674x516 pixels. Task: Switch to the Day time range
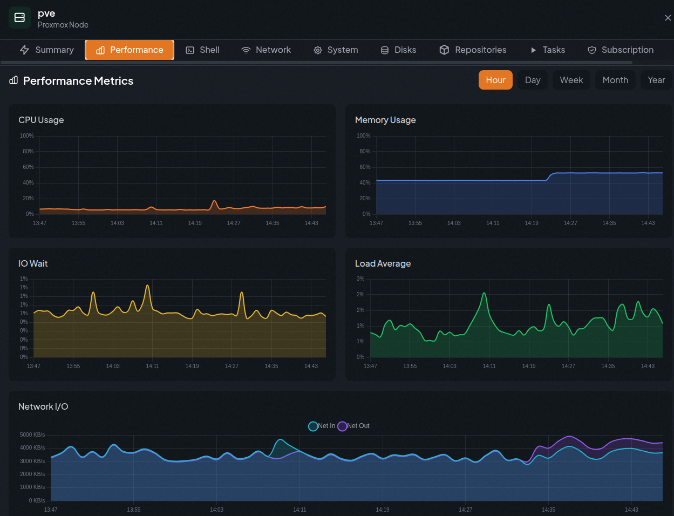coord(533,80)
